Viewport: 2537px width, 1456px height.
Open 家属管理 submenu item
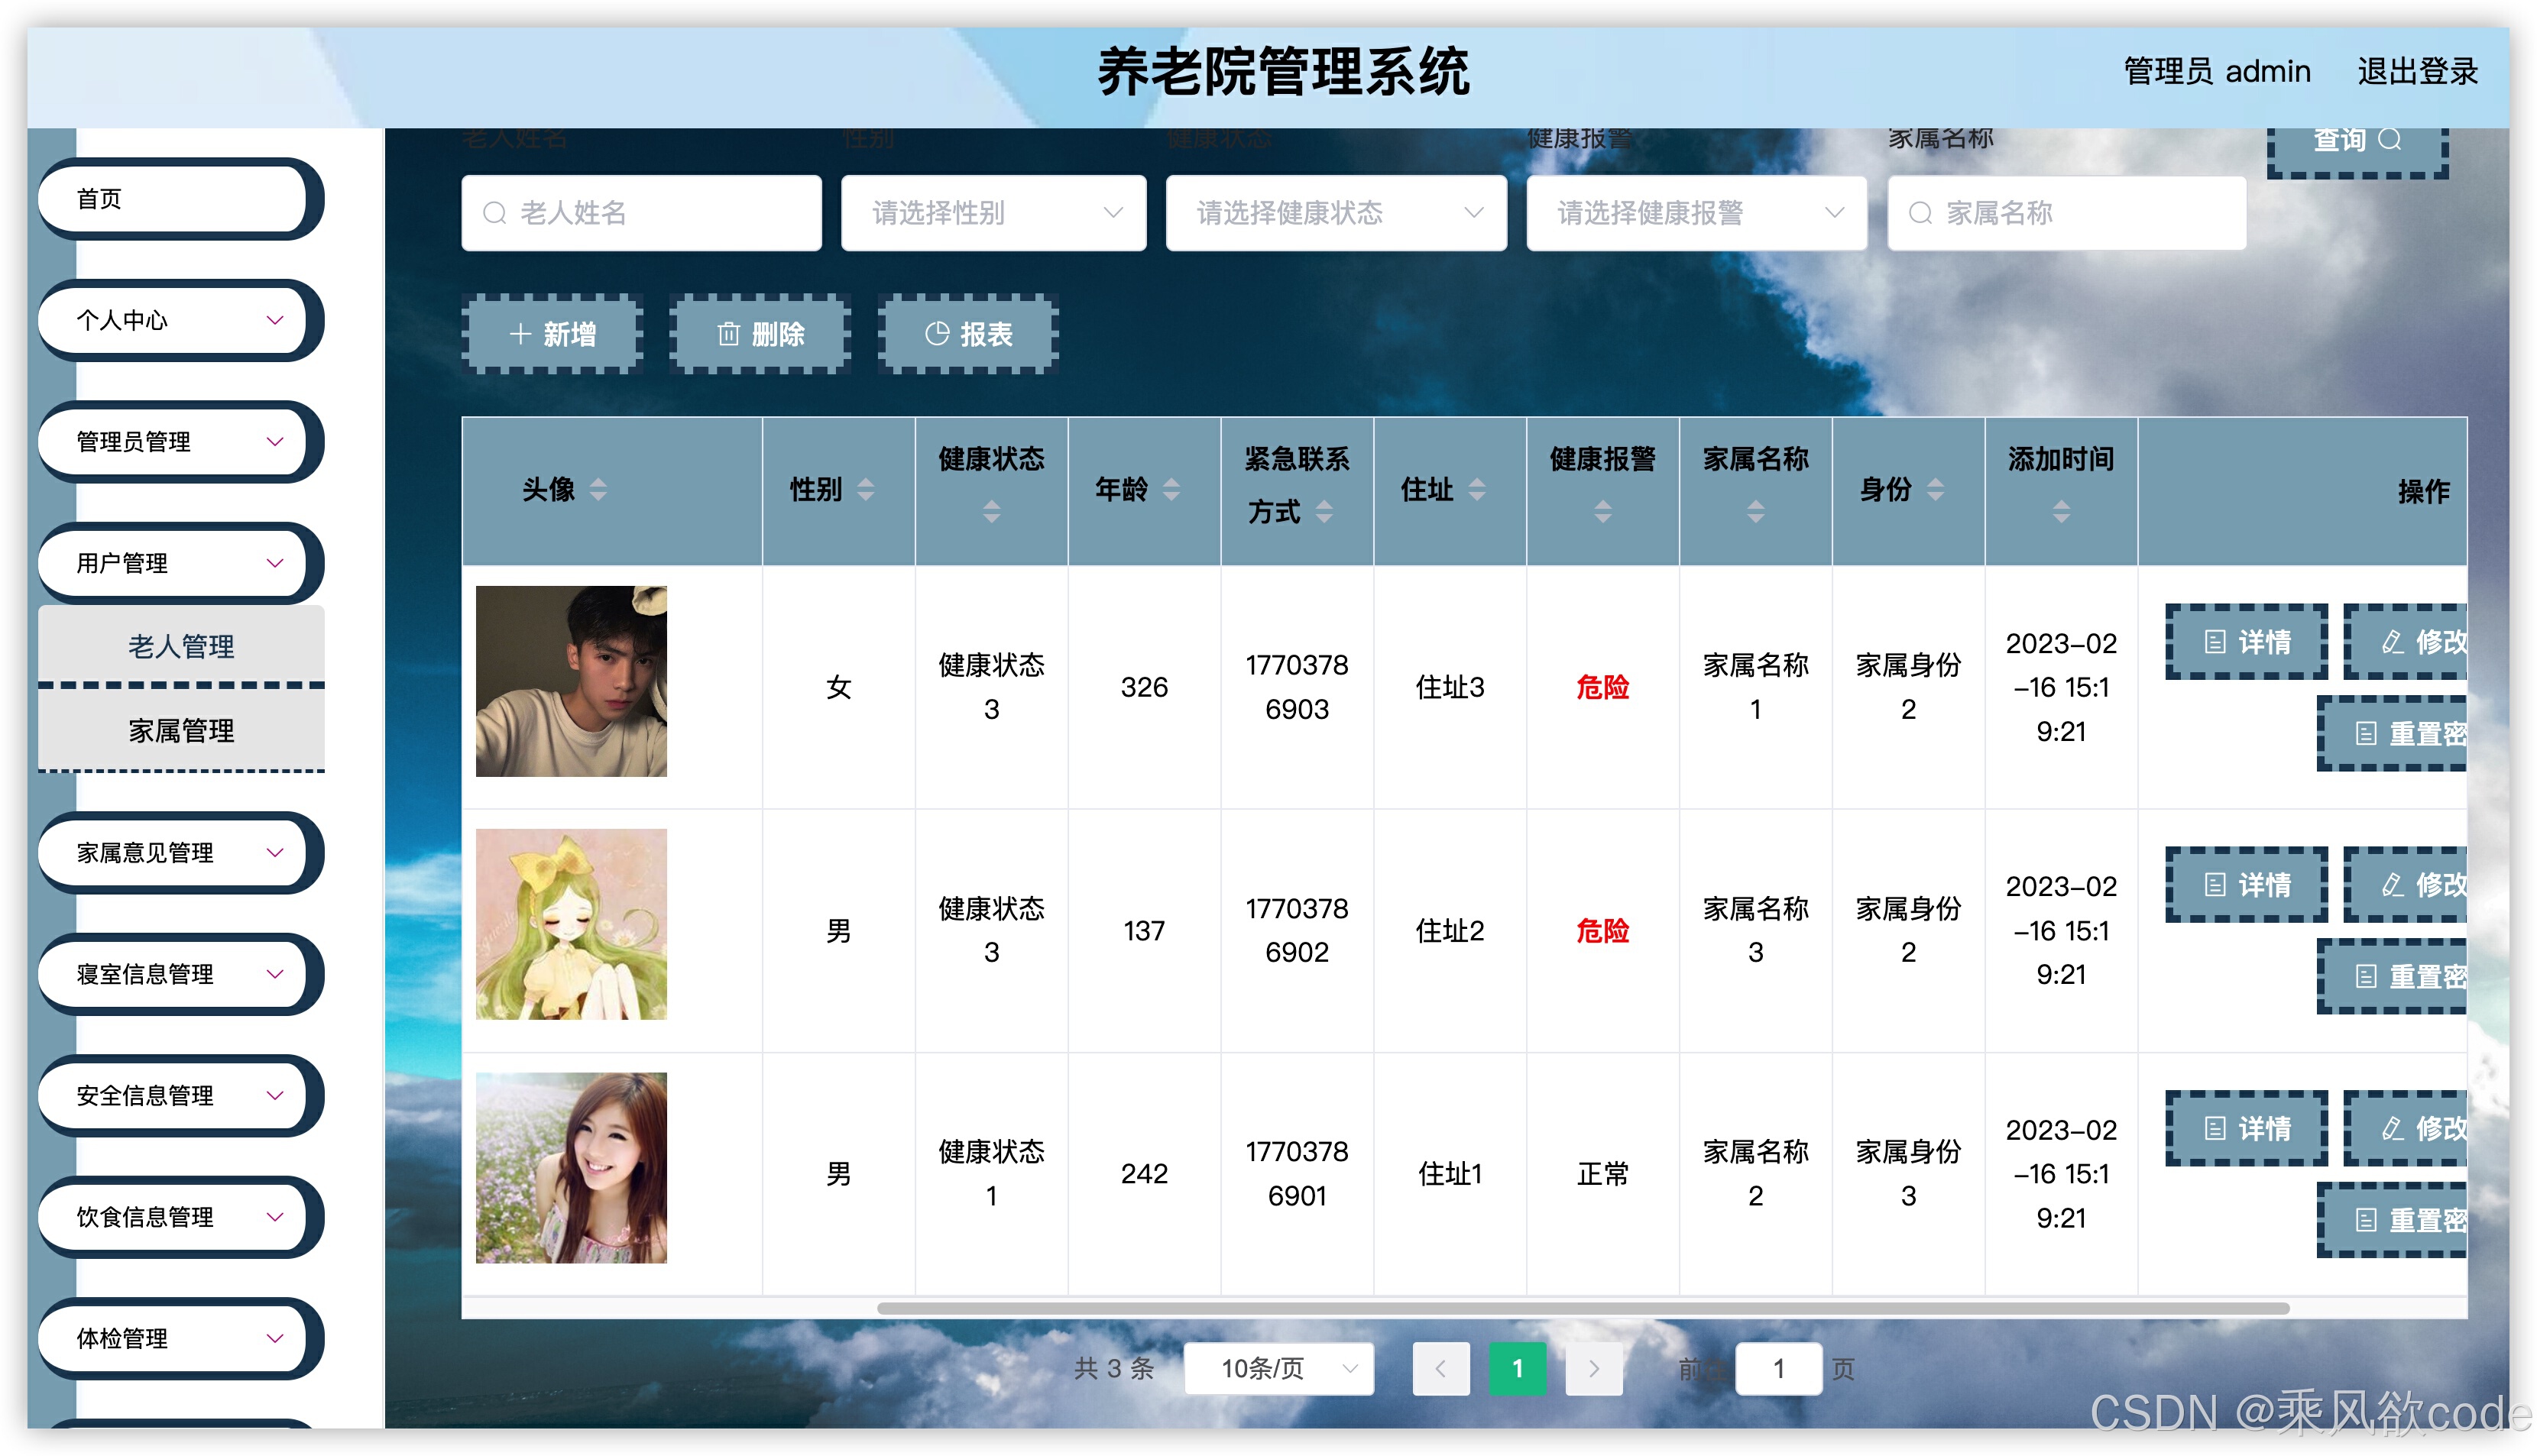[181, 731]
